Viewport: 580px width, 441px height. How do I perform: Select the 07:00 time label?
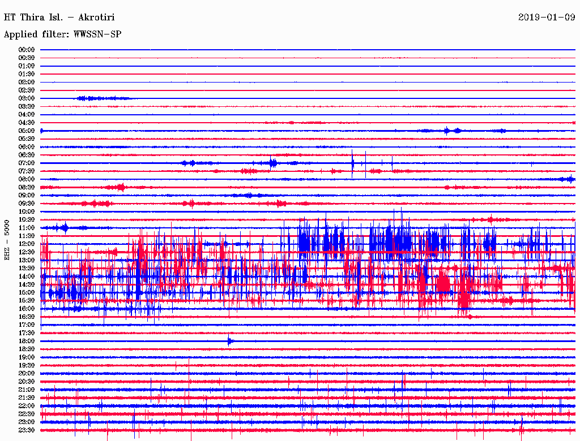(26, 163)
